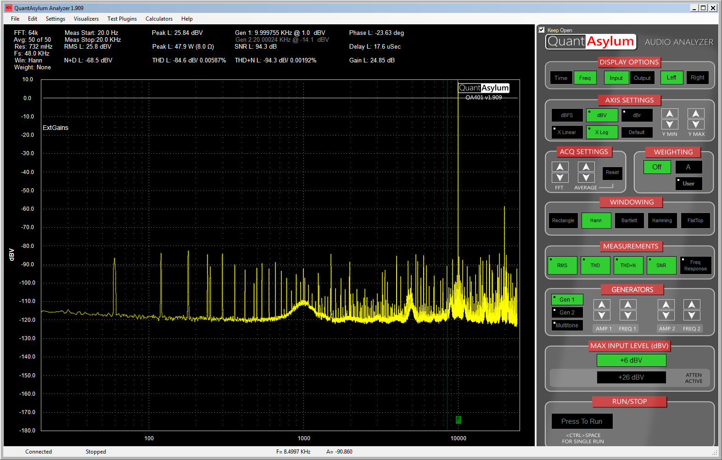The width and height of the screenshot is (722, 460).
Task: Open the Settings menu
Action: 56,19
